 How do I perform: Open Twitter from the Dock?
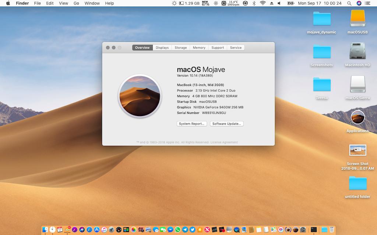(192, 230)
